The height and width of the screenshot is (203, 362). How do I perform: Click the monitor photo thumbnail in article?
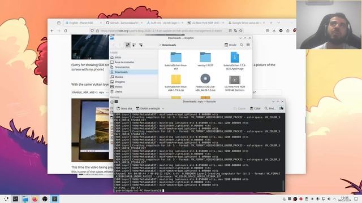pyautogui.click(x=90, y=130)
